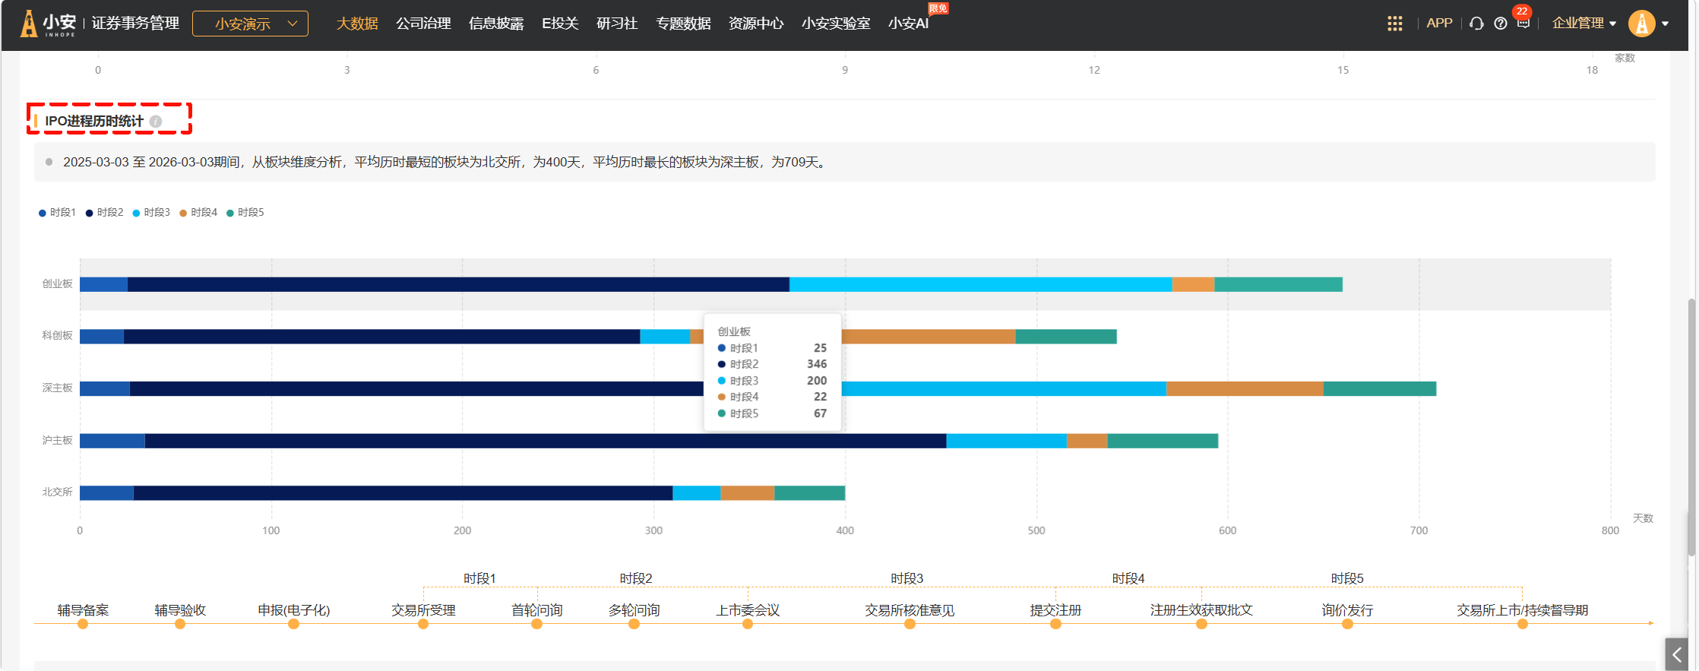Toggle 时段5 legend series
This screenshot has height=671, width=1699.
point(245,213)
